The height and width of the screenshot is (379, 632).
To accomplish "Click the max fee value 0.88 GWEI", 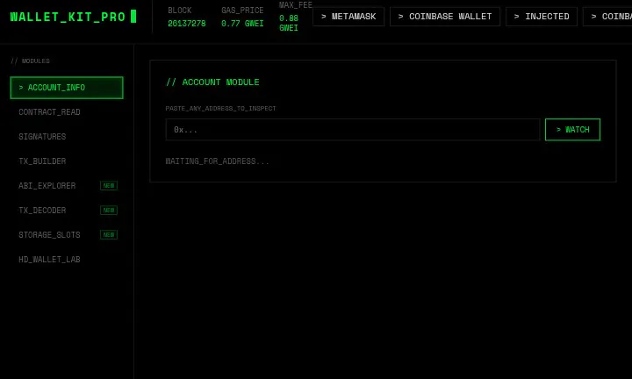I will [x=289, y=23].
